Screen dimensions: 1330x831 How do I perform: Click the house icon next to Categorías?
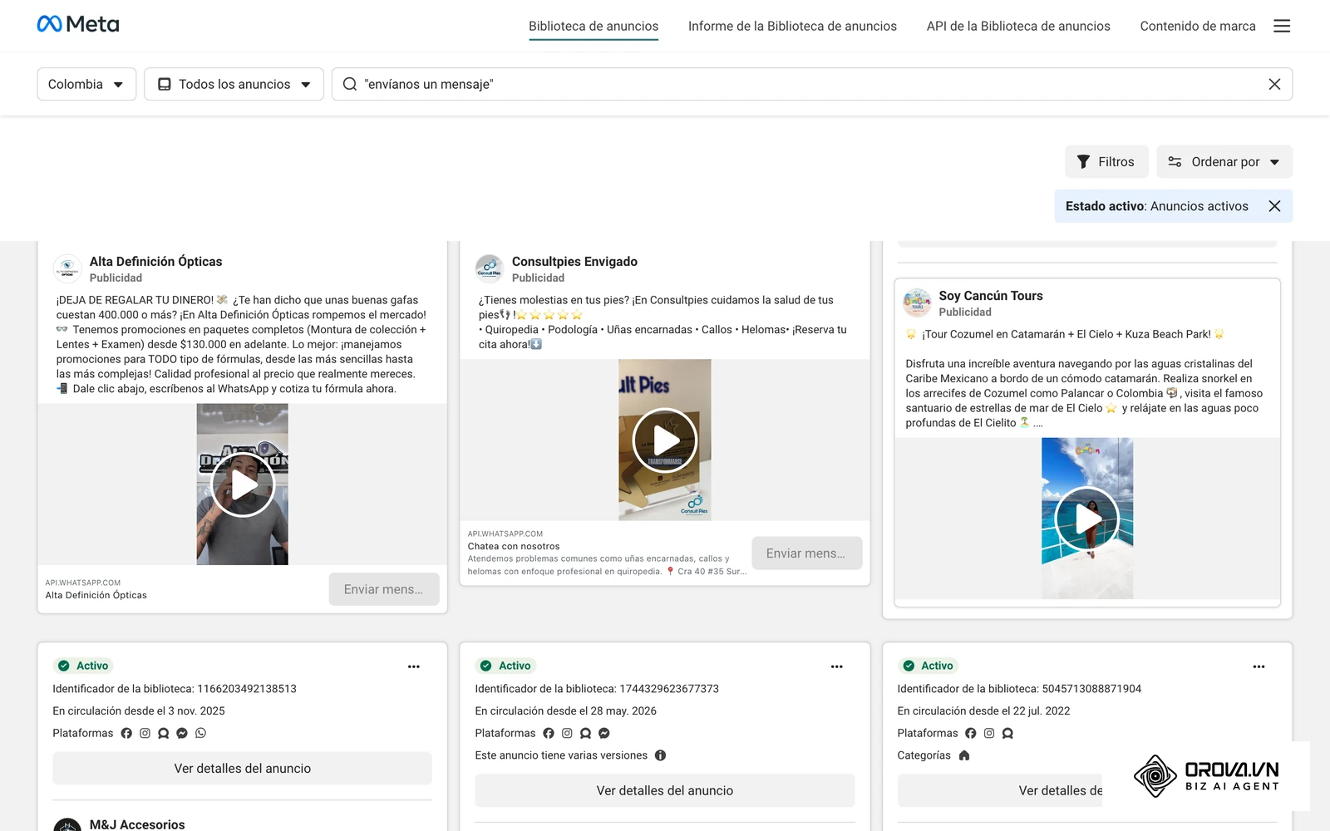tap(964, 755)
